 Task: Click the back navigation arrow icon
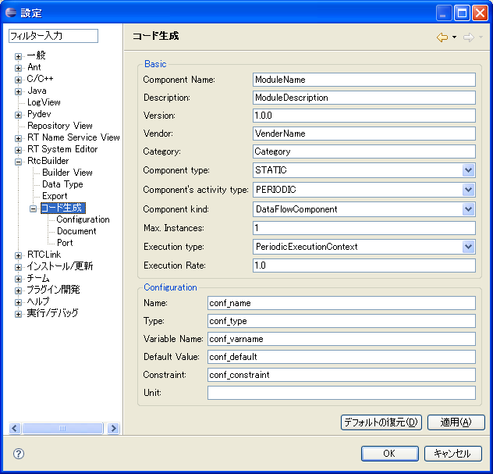(442, 37)
